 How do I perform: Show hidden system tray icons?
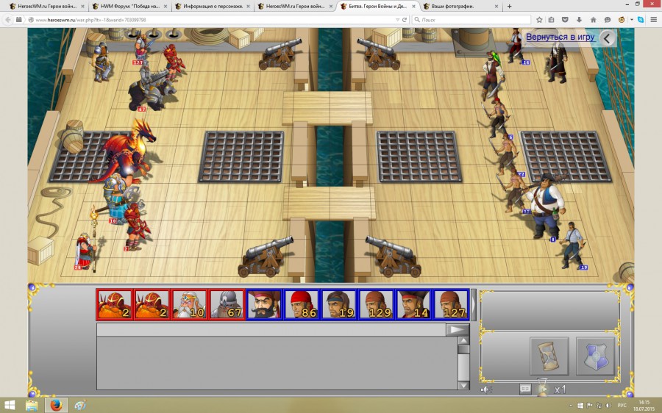click(572, 406)
